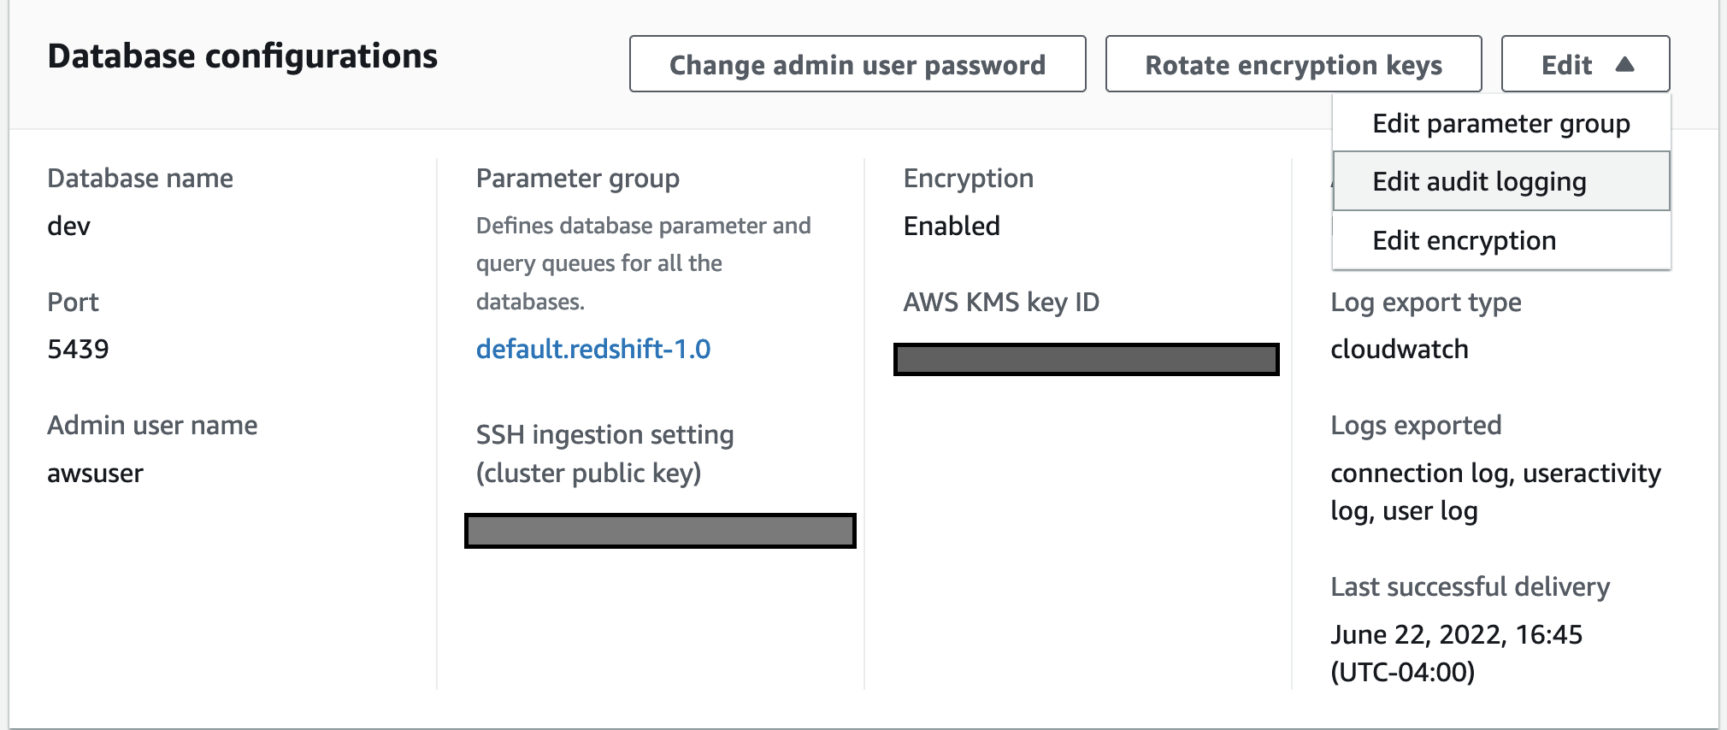Click the redacted AWS KMS key ID value
The height and width of the screenshot is (730, 1727).
click(1086, 359)
